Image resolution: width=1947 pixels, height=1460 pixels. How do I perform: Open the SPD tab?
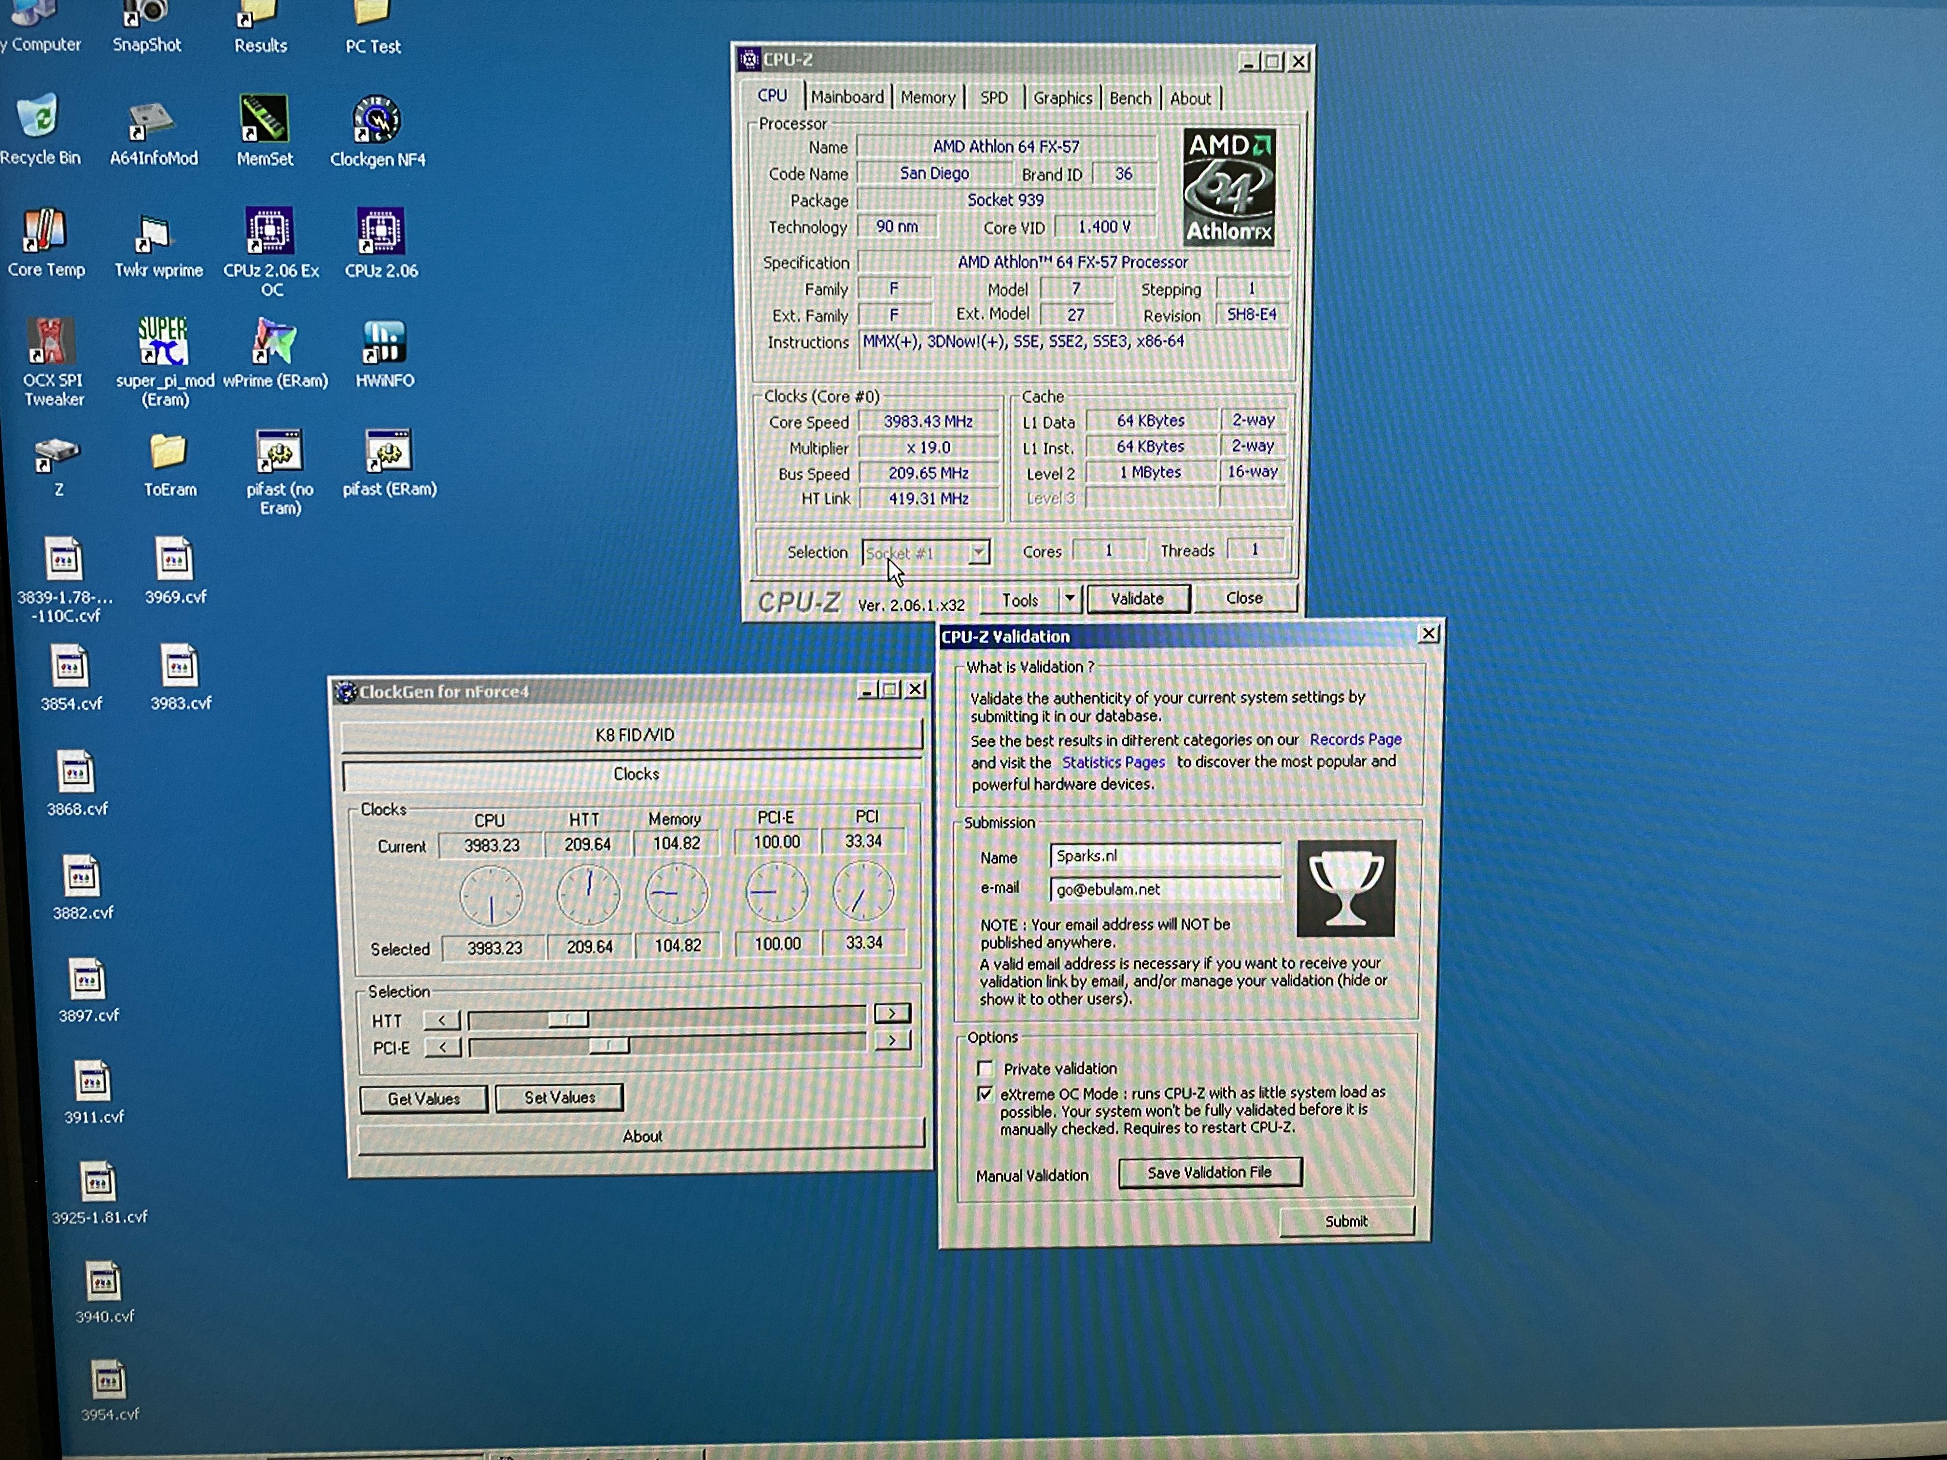pos(994,98)
